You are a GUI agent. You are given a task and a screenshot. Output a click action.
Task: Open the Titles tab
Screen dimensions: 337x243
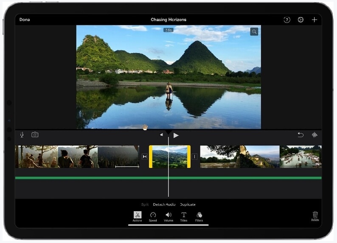click(184, 217)
